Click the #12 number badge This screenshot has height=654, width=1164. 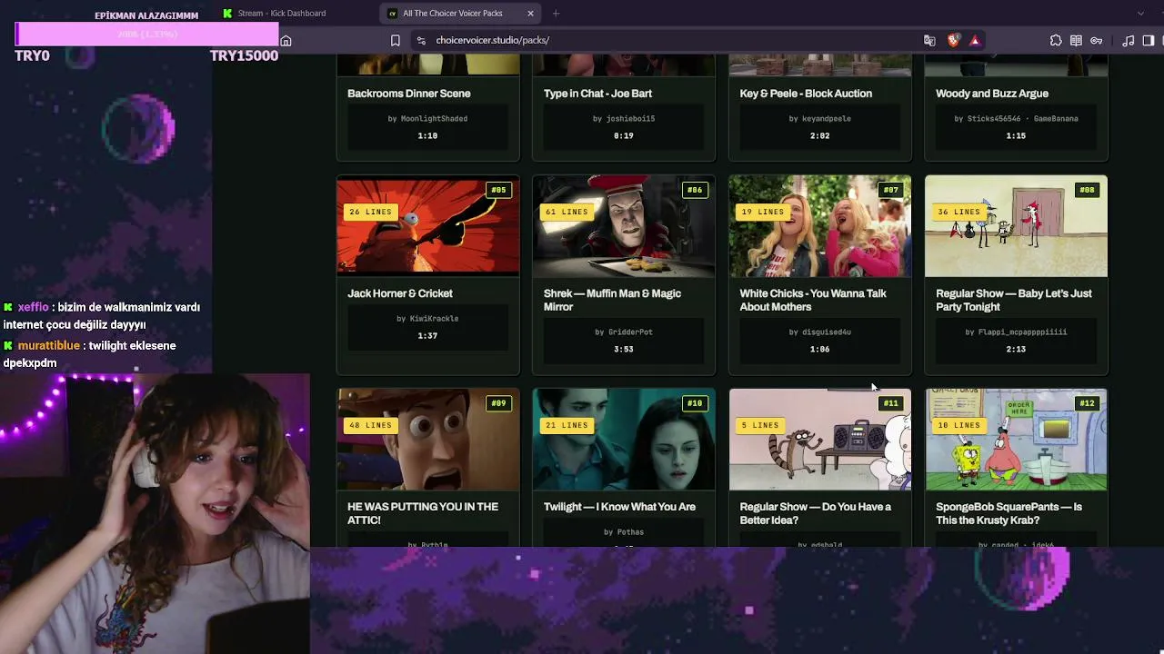tap(1087, 403)
